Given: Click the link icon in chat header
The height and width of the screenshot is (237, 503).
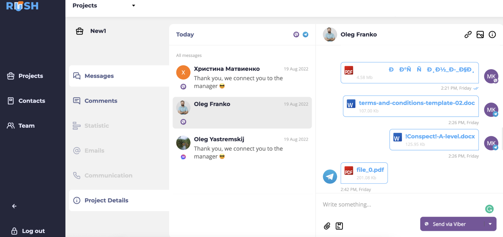Looking at the screenshot, I should click(x=468, y=34).
